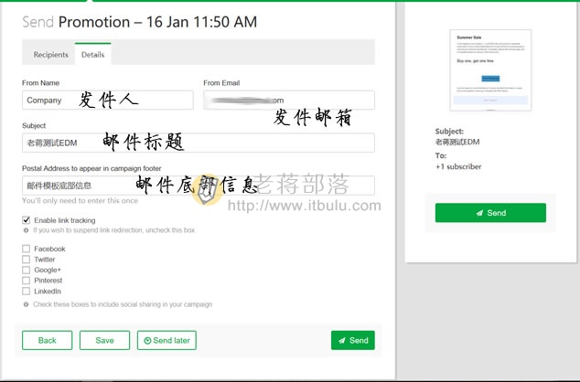Screen dimensions: 580x382
Task: Check the Facebook sharing box
Action: 26,249
